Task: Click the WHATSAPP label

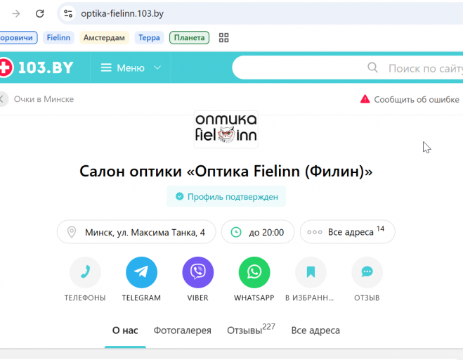Action: [254, 298]
